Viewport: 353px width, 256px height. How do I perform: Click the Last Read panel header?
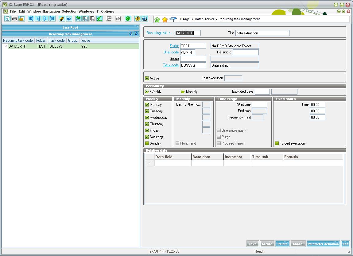pos(71,27)
